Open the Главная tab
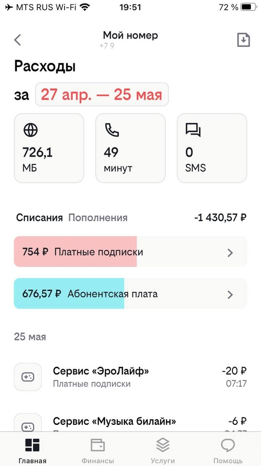Viewport: 261px width, 466px height. [x=32, y=450]
